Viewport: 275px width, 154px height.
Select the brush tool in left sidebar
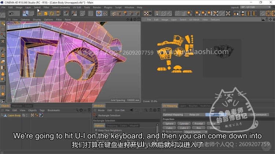click(3, 50)
